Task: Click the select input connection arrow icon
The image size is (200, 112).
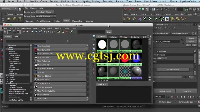Action: point(182,40)
